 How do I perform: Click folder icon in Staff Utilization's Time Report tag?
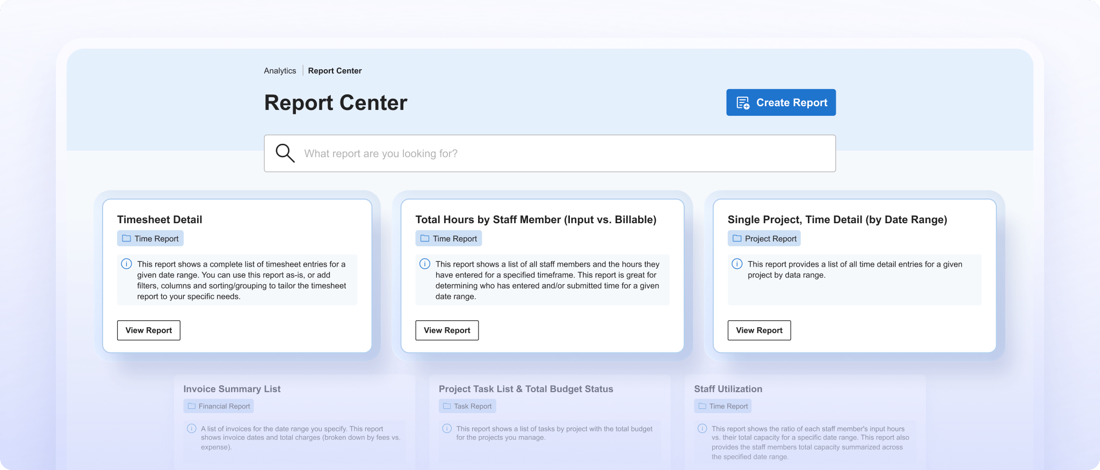702,406
